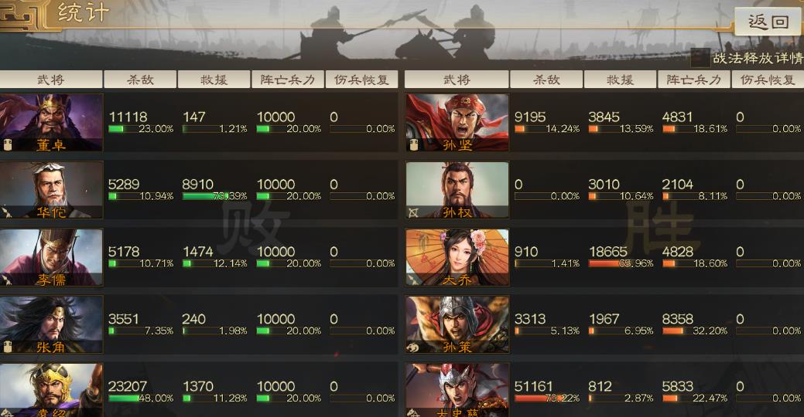This screenshot has width=804, height=417.
Task: Click 太史慈's 79.22% kill progress bar
Action: pyautogui.click(x=546, y=398)
